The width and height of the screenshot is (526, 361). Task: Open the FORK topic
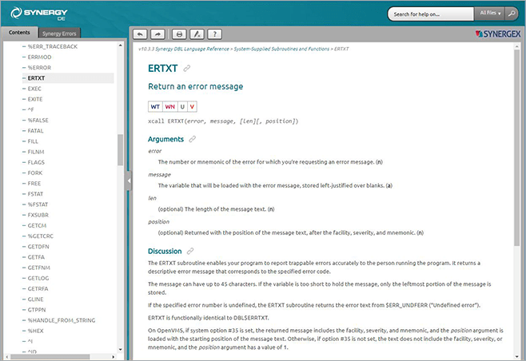tap(35, 173)
